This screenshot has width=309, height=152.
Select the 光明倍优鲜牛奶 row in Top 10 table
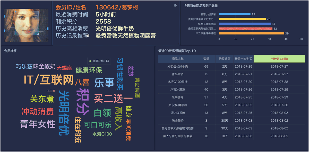coord(178,66)
